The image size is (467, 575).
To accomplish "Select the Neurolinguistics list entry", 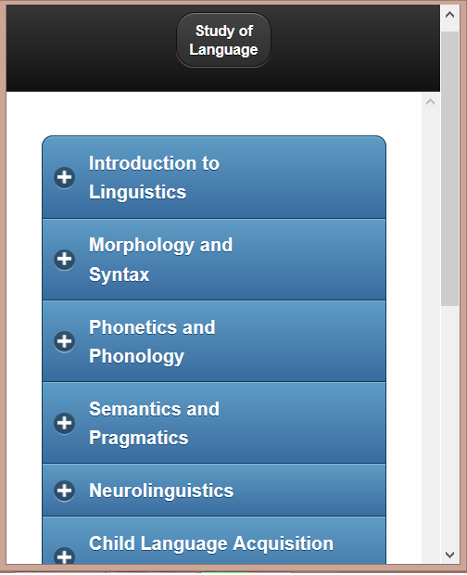I will 214,491.
